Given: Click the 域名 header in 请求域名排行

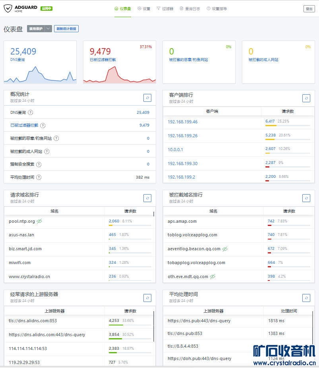Looking at the screenshot, I should click(54, 211).
